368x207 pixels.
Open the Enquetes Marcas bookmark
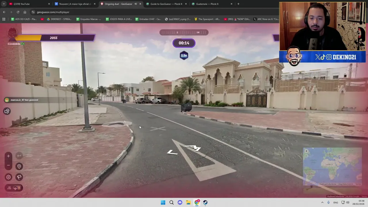[89, 19]
